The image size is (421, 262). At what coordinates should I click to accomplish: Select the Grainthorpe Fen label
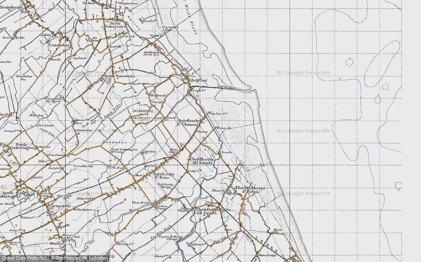point(13,38)
